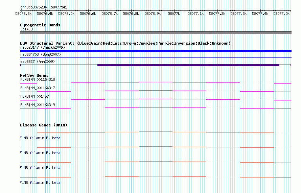Click the 58076.8k ruler tick label
The image size is (301, 193).
pos(131,14)
